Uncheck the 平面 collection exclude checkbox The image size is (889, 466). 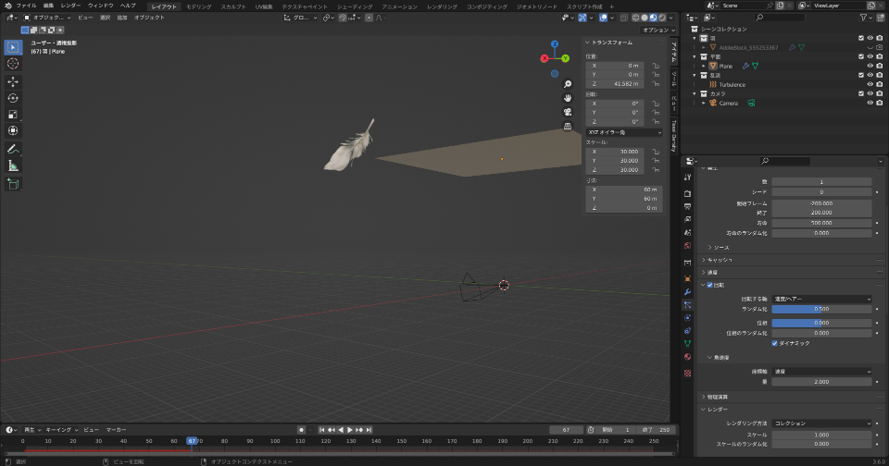(861, 56)
